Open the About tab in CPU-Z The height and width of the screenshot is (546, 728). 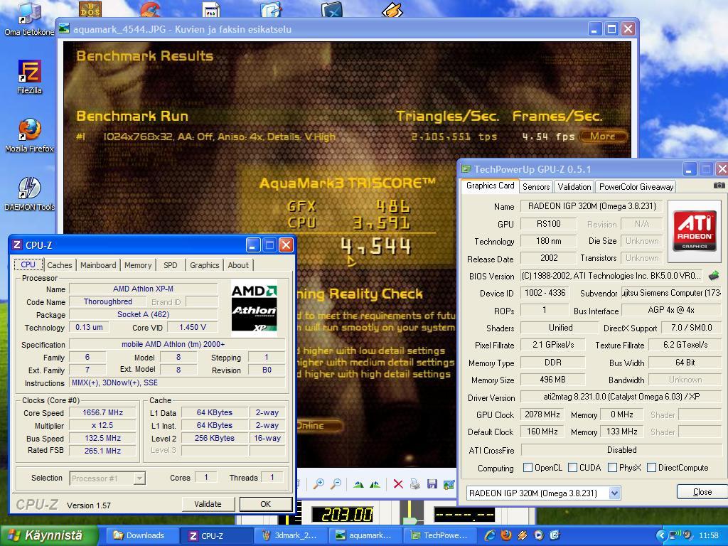(x=238, y=265)
